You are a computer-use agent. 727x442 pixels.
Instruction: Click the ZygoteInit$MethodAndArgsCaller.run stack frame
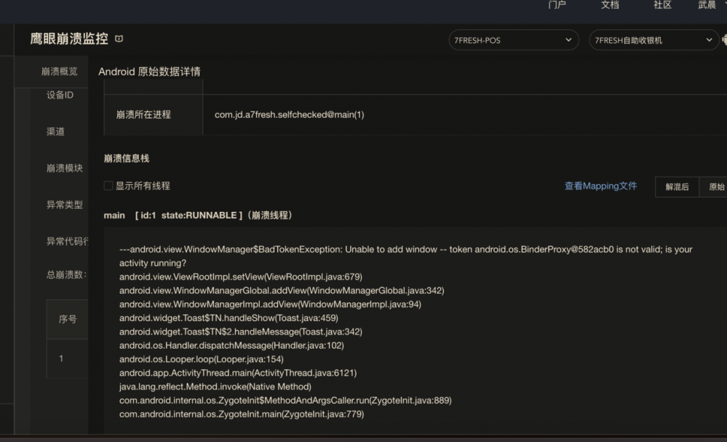click(285, 400)
